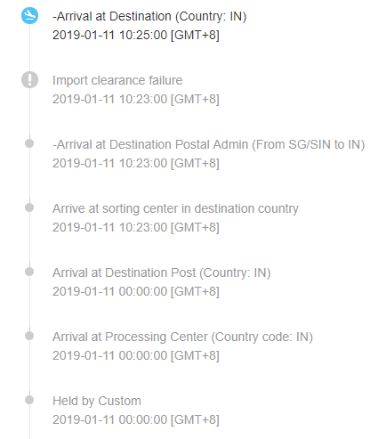Click 'Arrival at Destination Post (Country: IN)' text

point(162,272)
